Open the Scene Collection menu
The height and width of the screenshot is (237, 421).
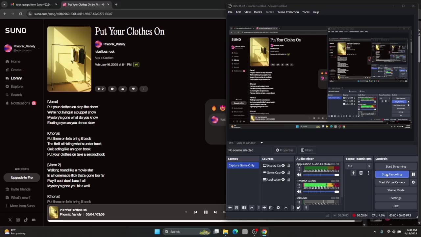(288, 12)
